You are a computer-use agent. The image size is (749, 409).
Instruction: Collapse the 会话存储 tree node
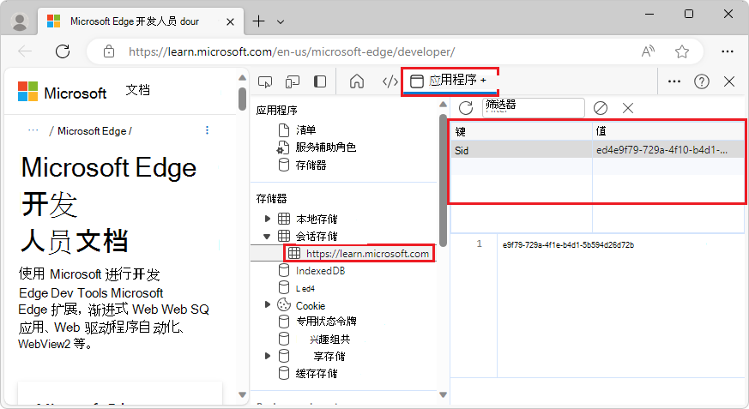(267, 237)
